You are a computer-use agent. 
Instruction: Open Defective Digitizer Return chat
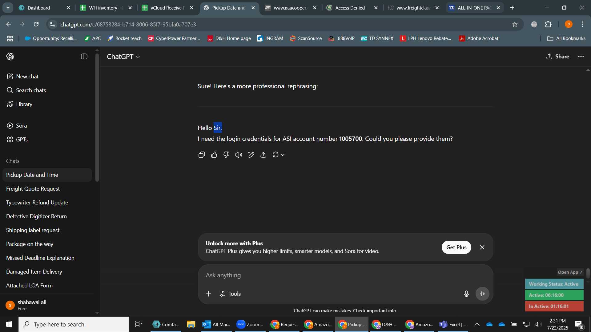[47, 216]
